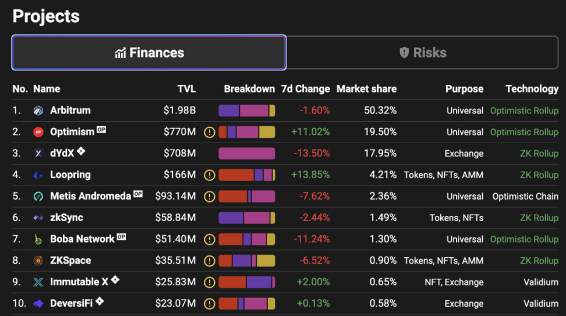
Task: Click Optimism's +11.02% change value
Action: [x=310, y=132]
